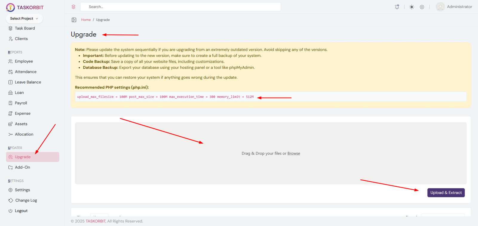Focus the Search input field
Image resolution: width=478 pixels, height=226 pixels.
coord(180,7)
